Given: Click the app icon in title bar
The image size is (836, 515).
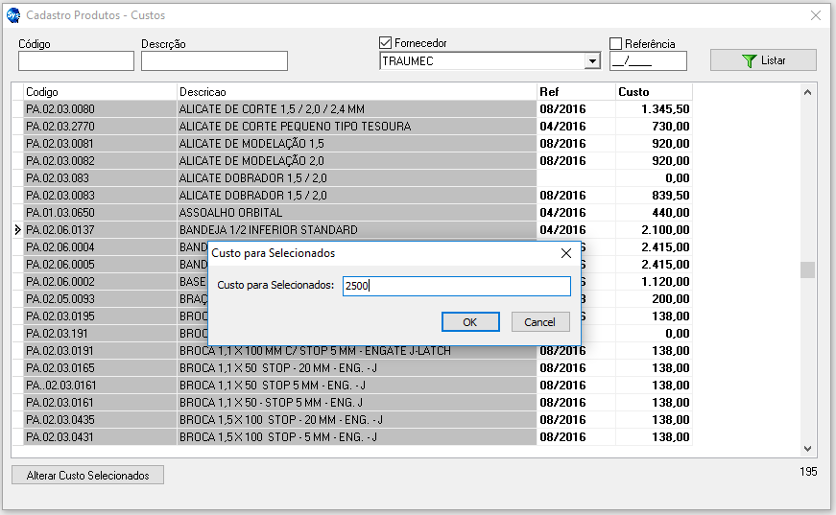Looking at the screenshot, I should pos(12,15).
